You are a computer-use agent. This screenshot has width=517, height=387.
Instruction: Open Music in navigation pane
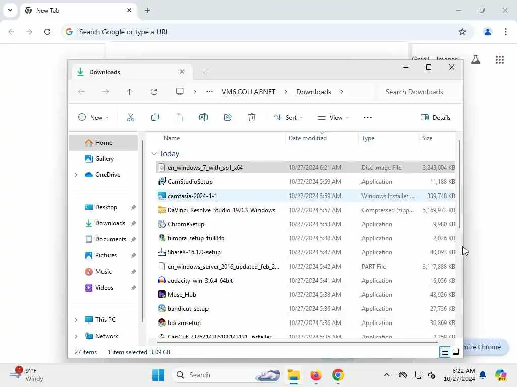pos(103,272)
